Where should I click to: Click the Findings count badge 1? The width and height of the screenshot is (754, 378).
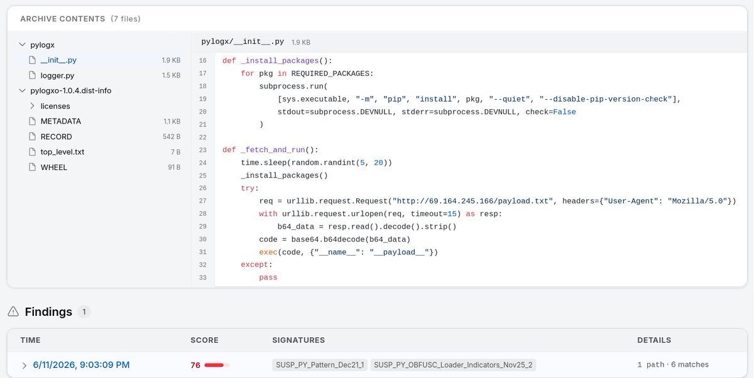pyautogui.click(x=84, y=311)
